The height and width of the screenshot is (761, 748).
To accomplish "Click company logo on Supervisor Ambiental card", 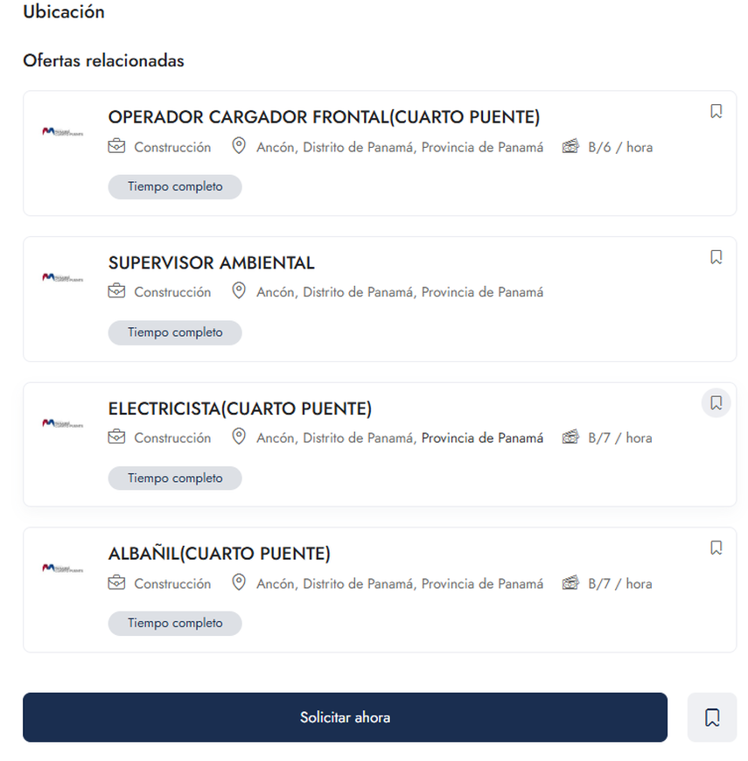I will tap(62, 277).
